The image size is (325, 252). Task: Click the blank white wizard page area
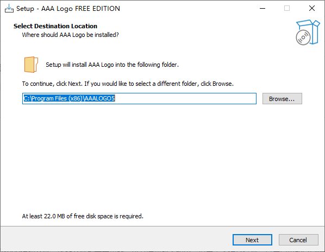(162, 157)
